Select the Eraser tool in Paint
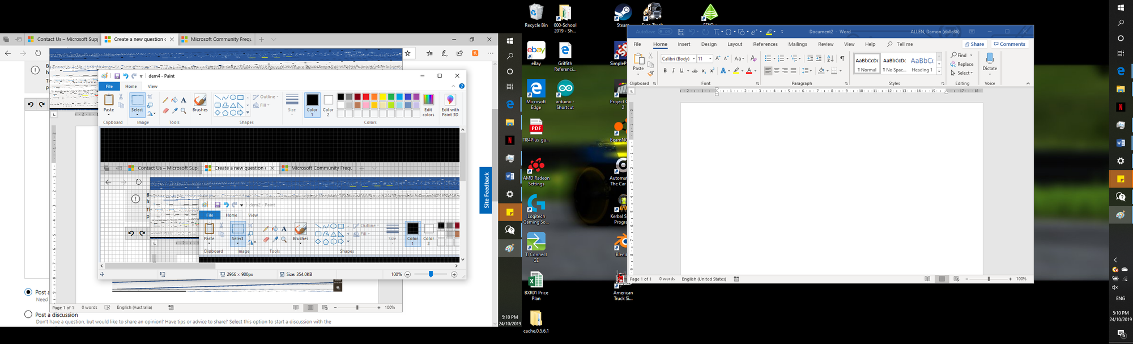Screen dimensions: 1133x344 [x=165, y=111]
